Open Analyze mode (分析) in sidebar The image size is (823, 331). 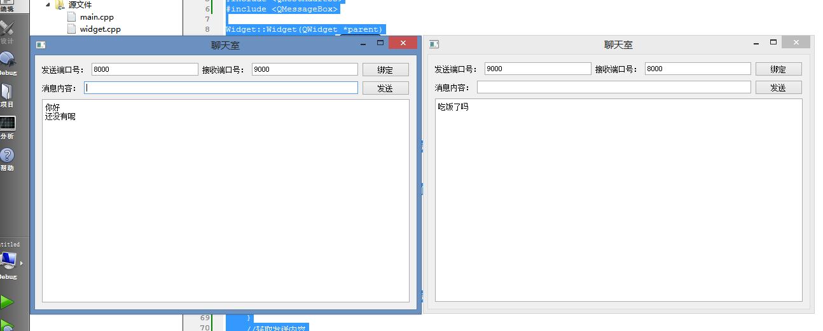click(8, 127)
